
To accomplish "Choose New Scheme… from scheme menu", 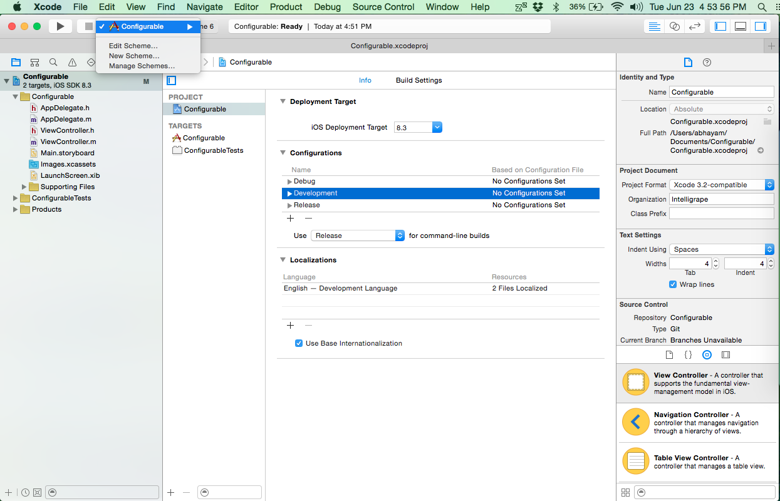I will tap(134, 56).
